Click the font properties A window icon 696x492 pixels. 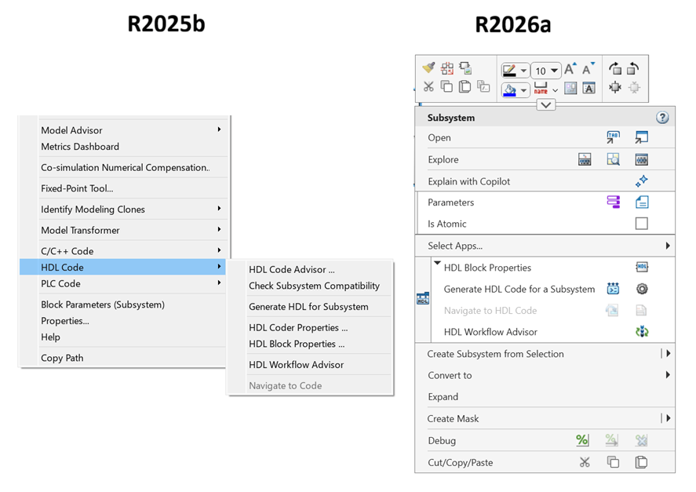click(589, 88)
